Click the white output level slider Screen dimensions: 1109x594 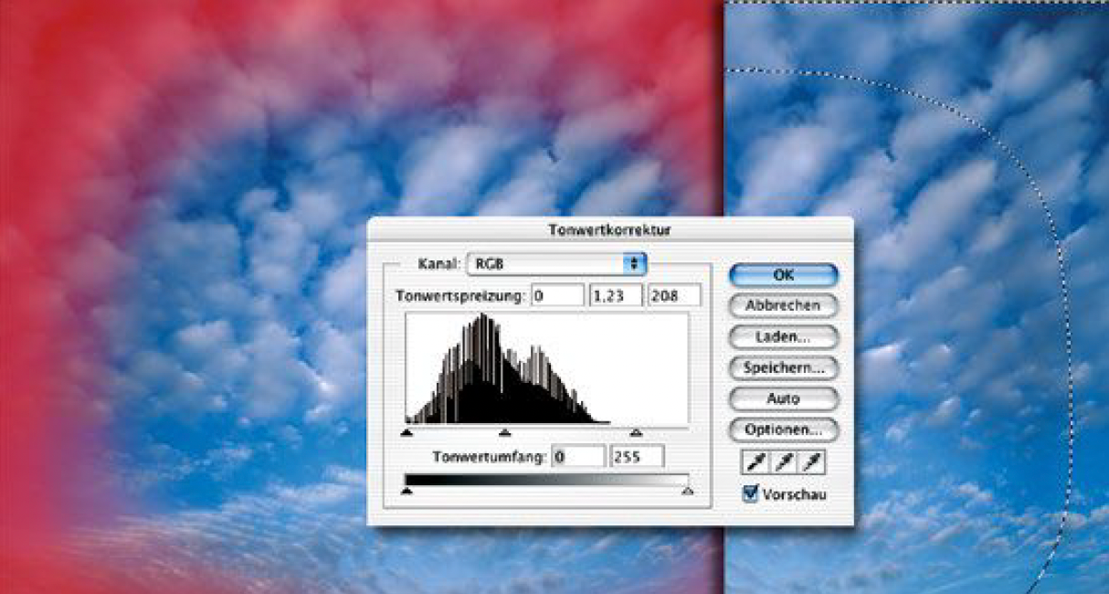688,491
